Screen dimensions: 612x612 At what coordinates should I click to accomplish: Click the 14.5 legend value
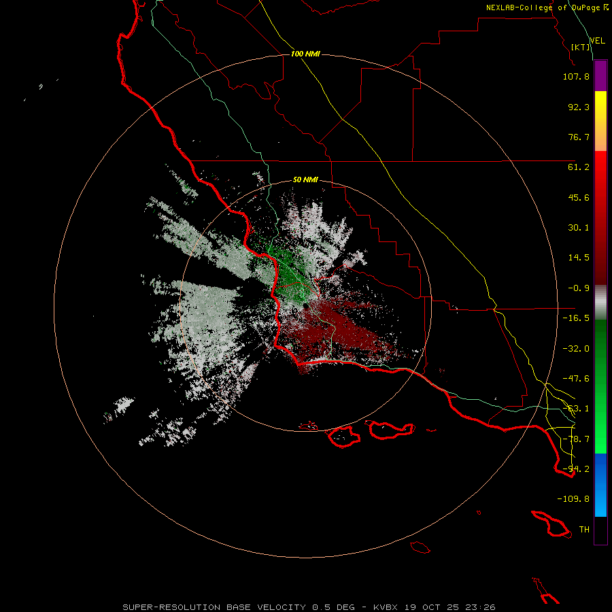[x=579, y=258]
